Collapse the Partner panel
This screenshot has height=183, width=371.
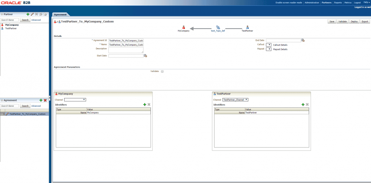[2, 14]
